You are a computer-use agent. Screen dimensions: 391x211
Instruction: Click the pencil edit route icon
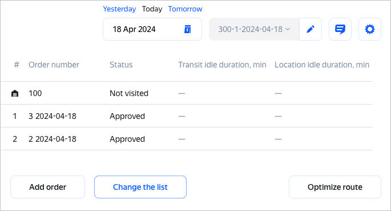[311, 29]
